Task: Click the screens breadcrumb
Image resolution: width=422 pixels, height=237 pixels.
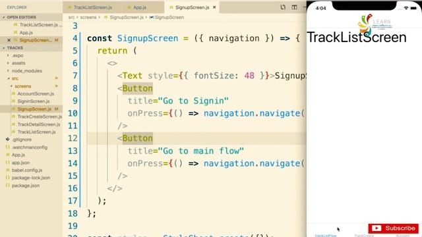Action: tap(88, 17)
